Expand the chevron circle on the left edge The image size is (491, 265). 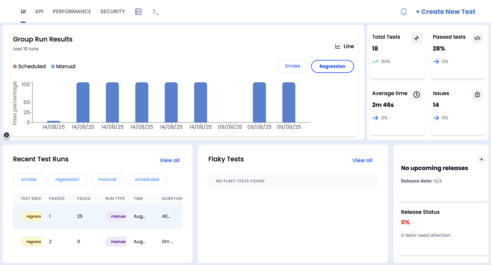[x=6, y=135]
